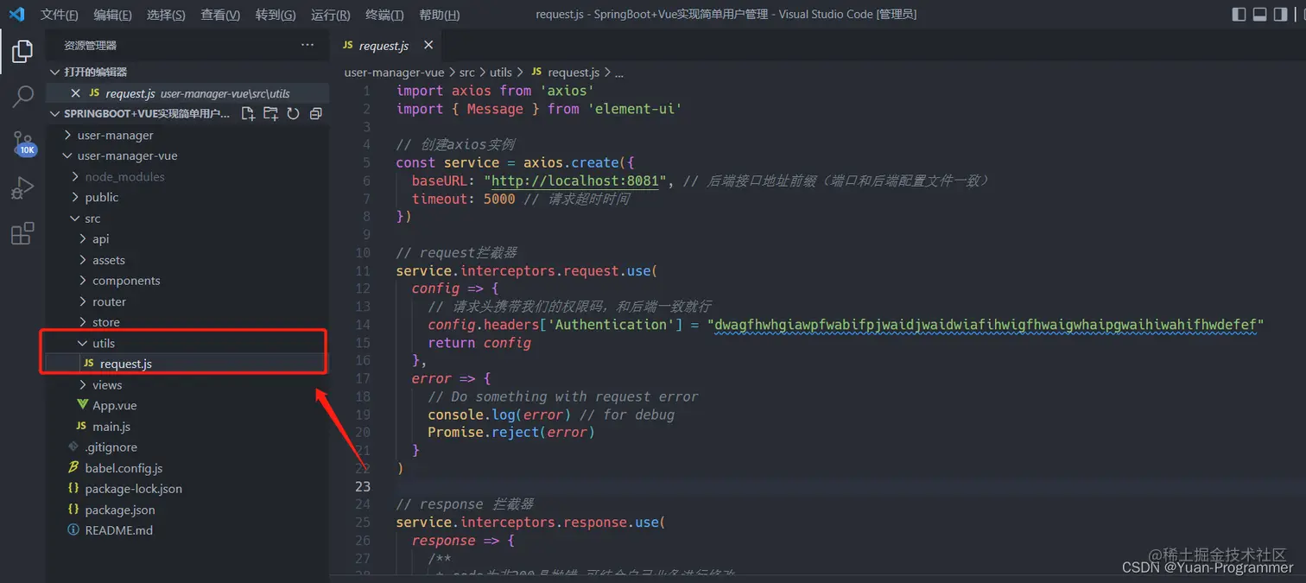
Task: Open .gitignore in file tree
Action: [187, 447]
